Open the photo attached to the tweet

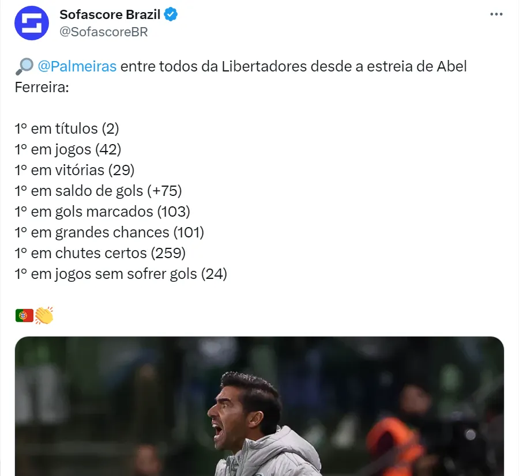point(259,406)
